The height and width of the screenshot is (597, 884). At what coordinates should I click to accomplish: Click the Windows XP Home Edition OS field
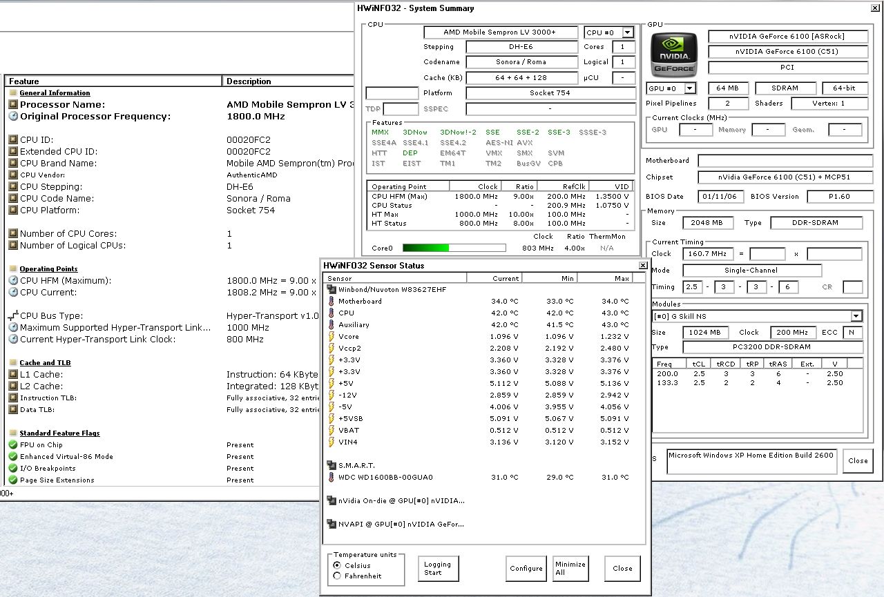753,462
